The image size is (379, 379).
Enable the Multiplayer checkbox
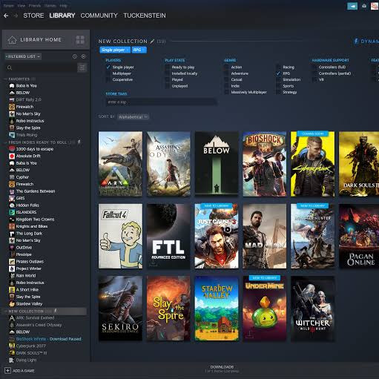click(x=108, y=73)
